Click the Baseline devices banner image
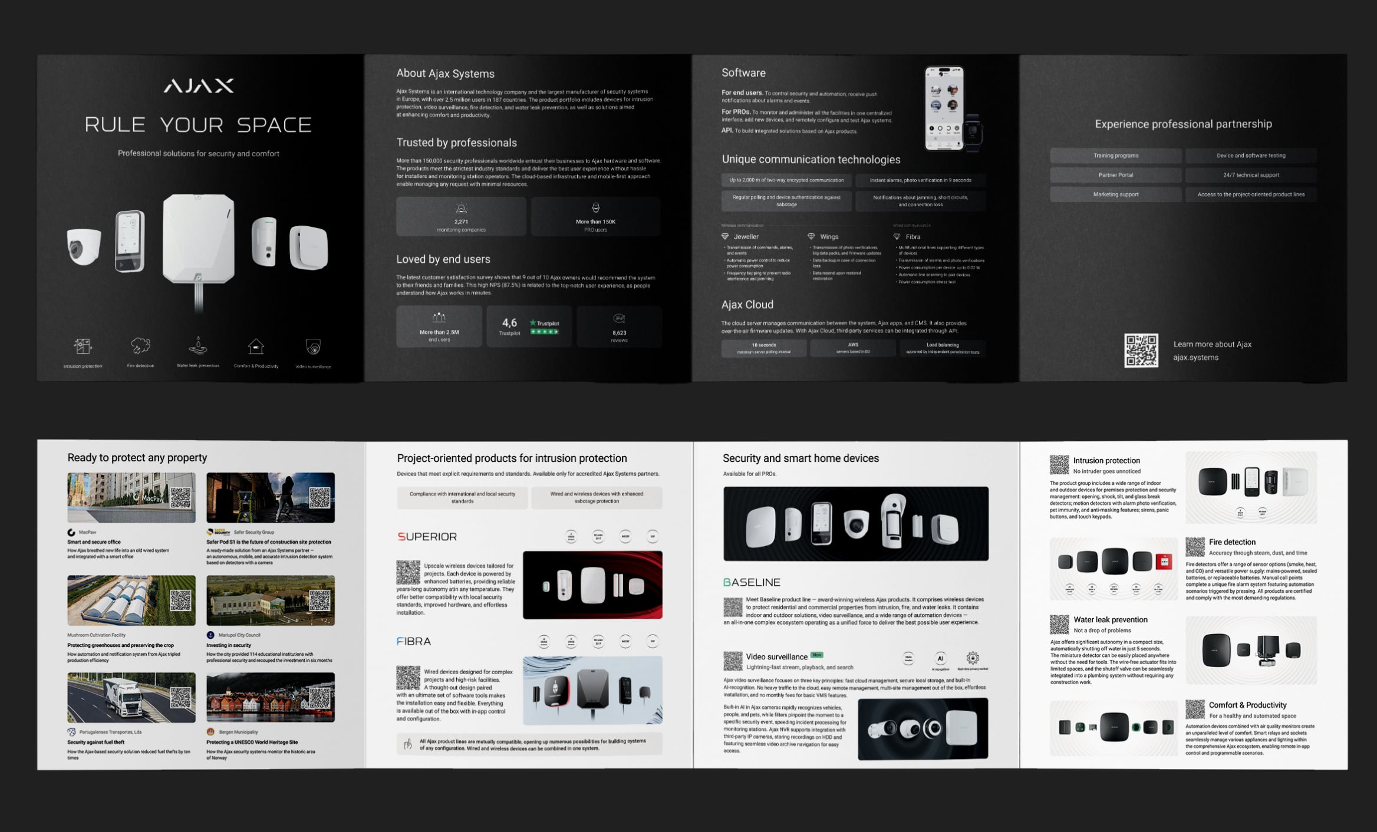Viewport: 1377px width, 832px height. tap(856, 523)
